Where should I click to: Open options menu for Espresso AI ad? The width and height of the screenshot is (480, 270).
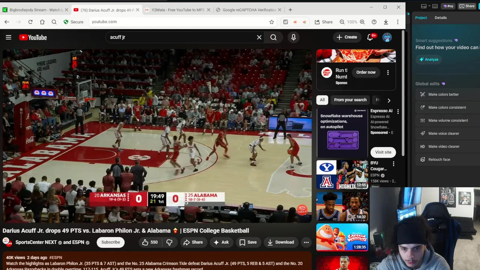398,111
